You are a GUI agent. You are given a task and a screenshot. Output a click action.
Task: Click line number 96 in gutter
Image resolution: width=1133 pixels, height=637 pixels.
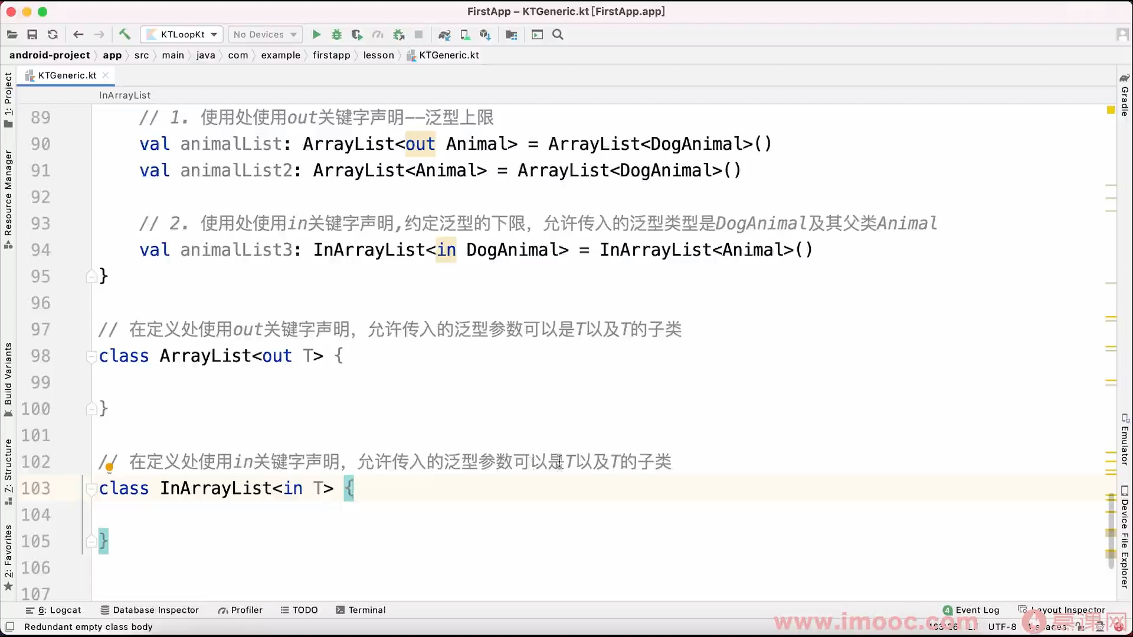40,303
